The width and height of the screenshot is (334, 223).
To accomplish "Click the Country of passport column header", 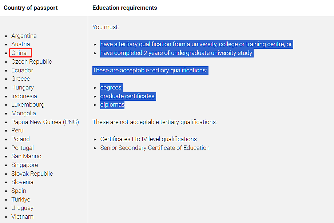I will pyautogui.click(x=31, y=8).
